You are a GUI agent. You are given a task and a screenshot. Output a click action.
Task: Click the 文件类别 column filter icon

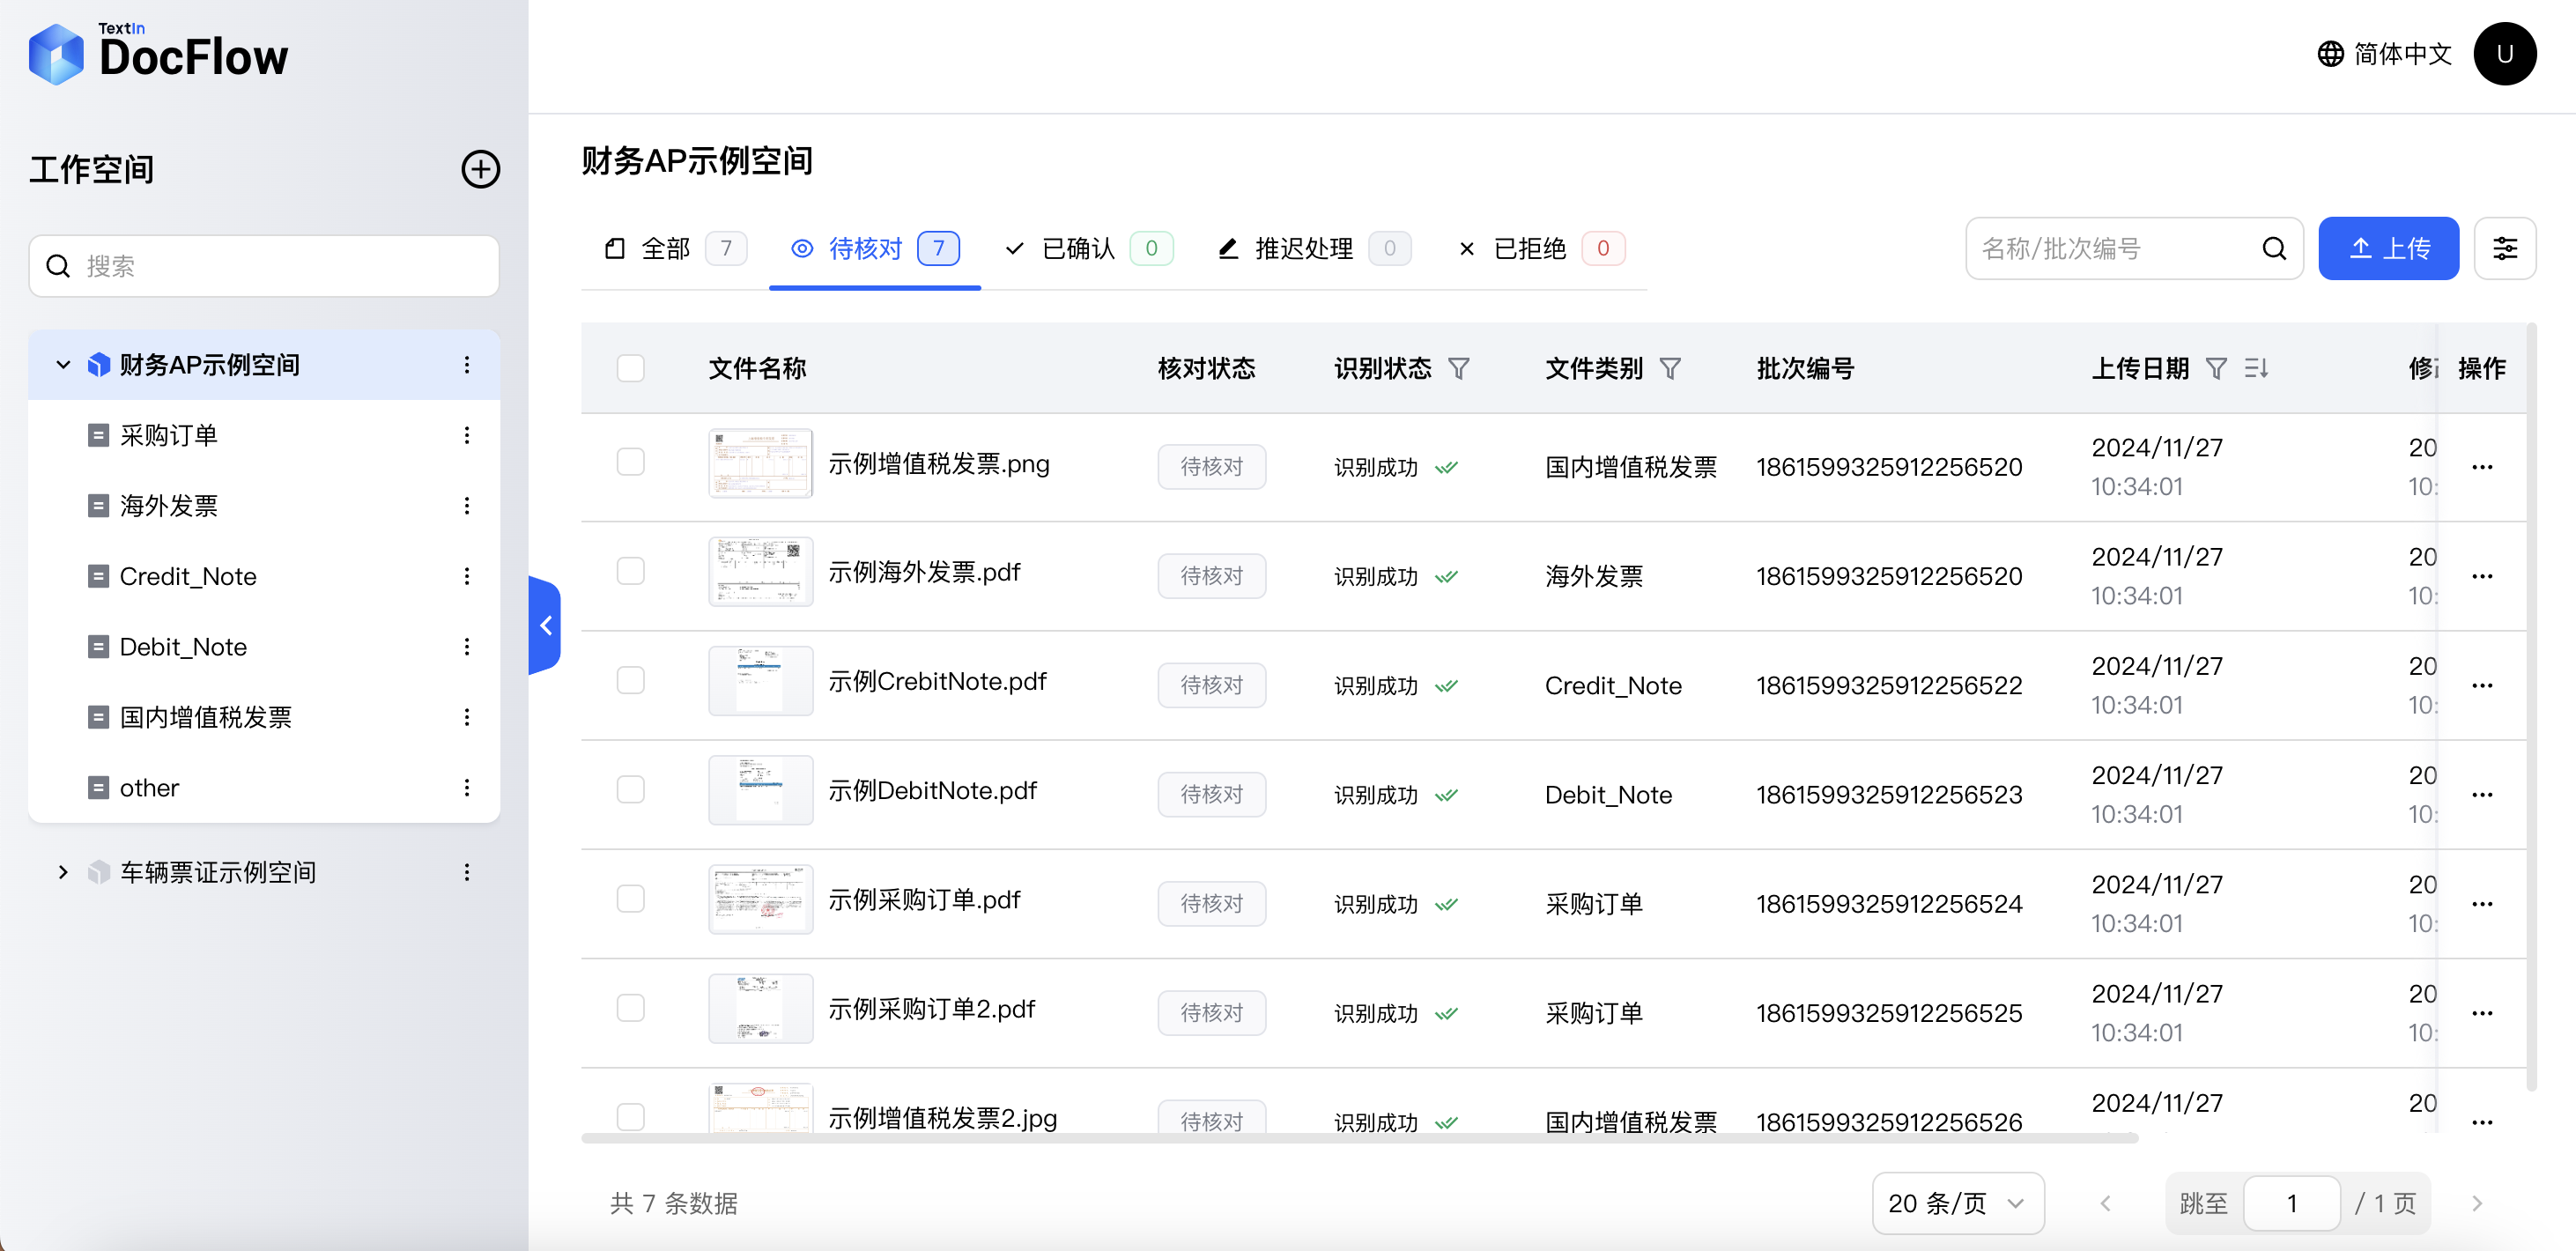[1670, 369]
